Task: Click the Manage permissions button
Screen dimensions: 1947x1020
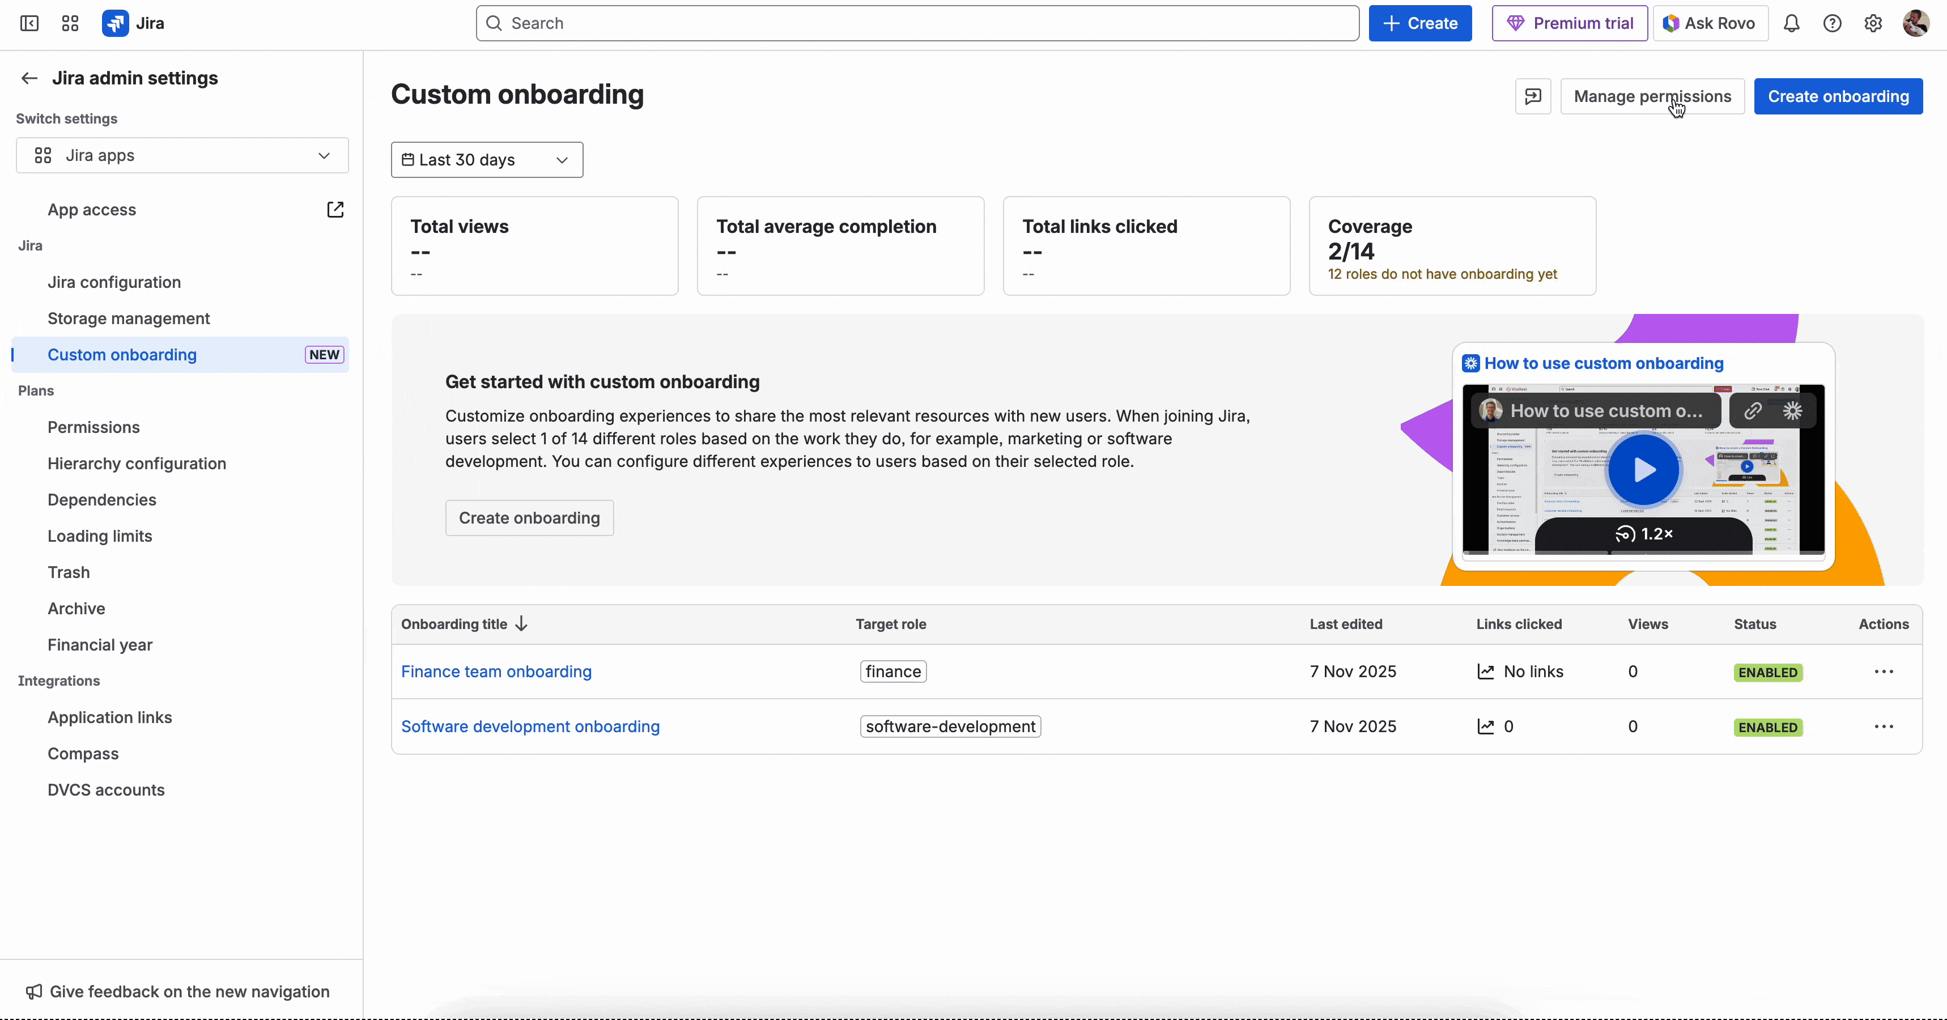Action: (1652, 96)
